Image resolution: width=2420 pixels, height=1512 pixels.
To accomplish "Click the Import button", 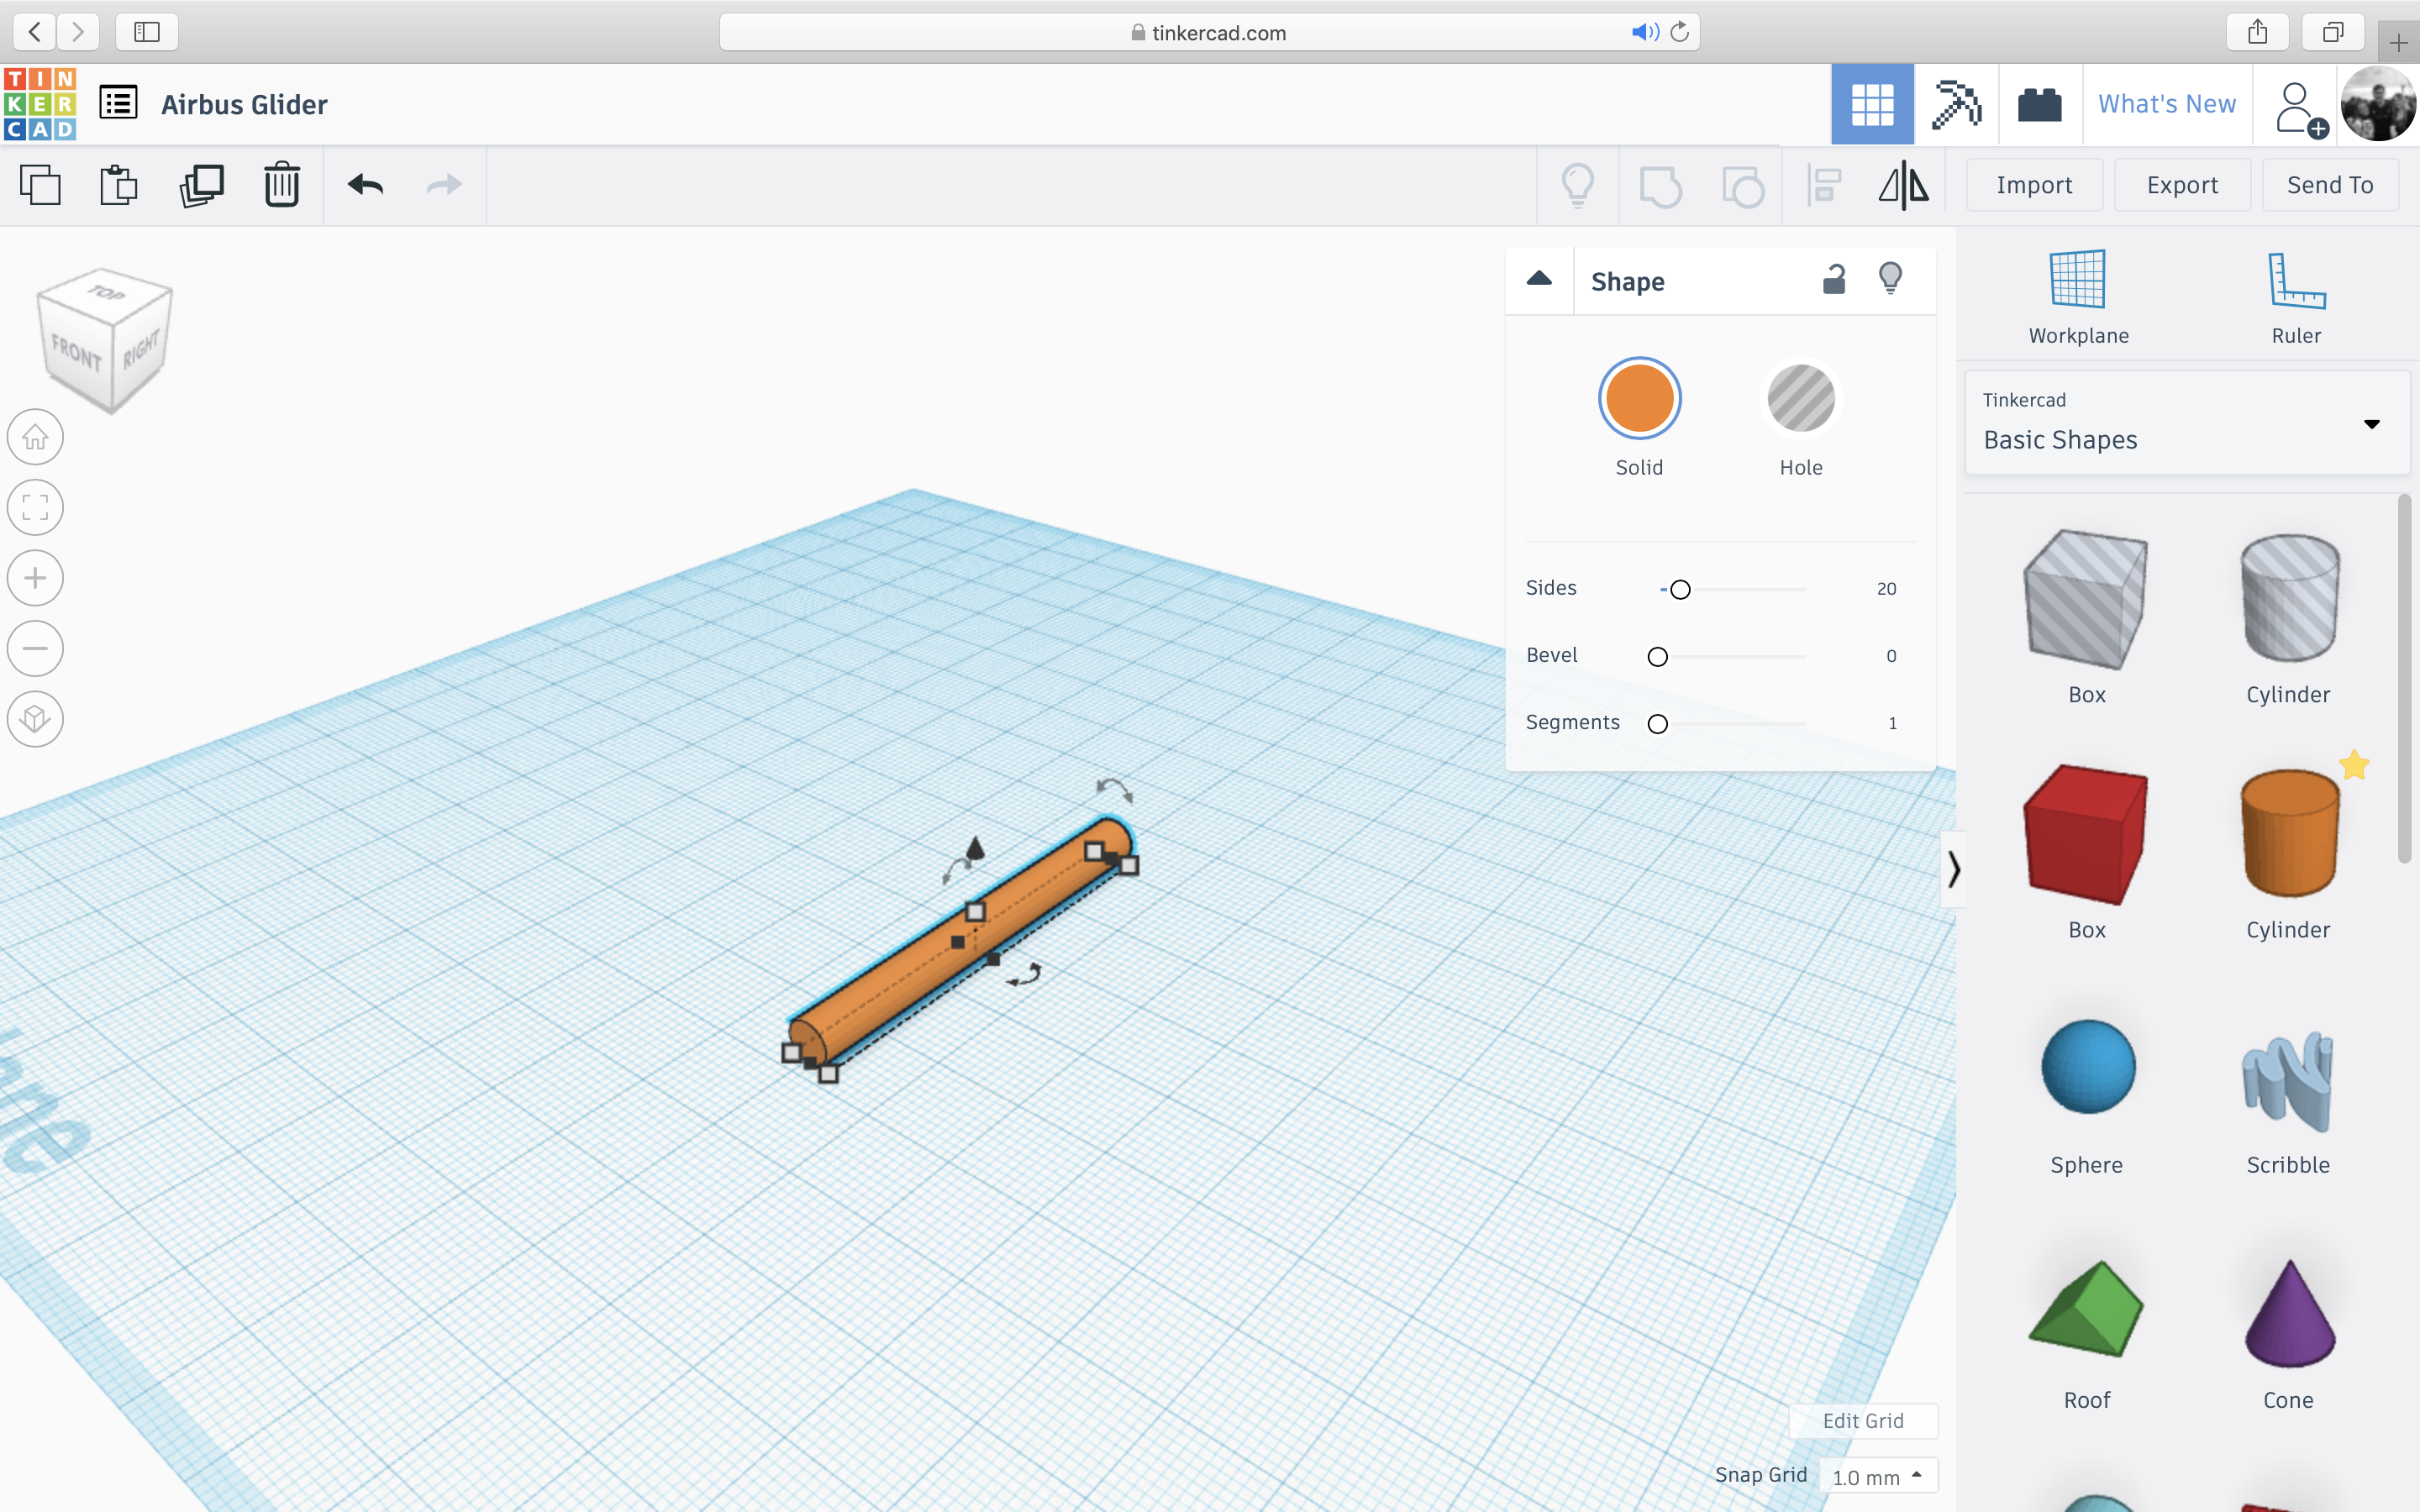I will (x=2034, y=185).
